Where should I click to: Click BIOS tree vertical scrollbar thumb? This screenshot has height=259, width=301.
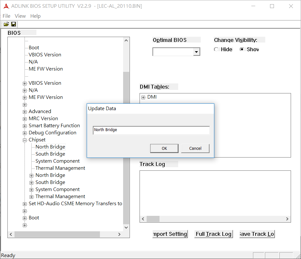point(126,148)
